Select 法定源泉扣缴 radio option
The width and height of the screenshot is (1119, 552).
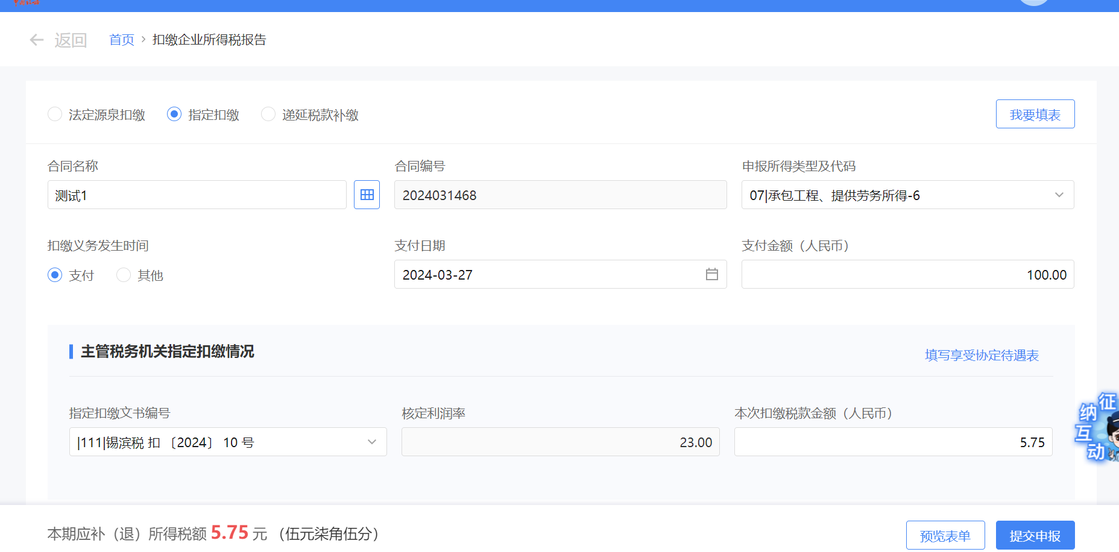(x=55, y=114)
